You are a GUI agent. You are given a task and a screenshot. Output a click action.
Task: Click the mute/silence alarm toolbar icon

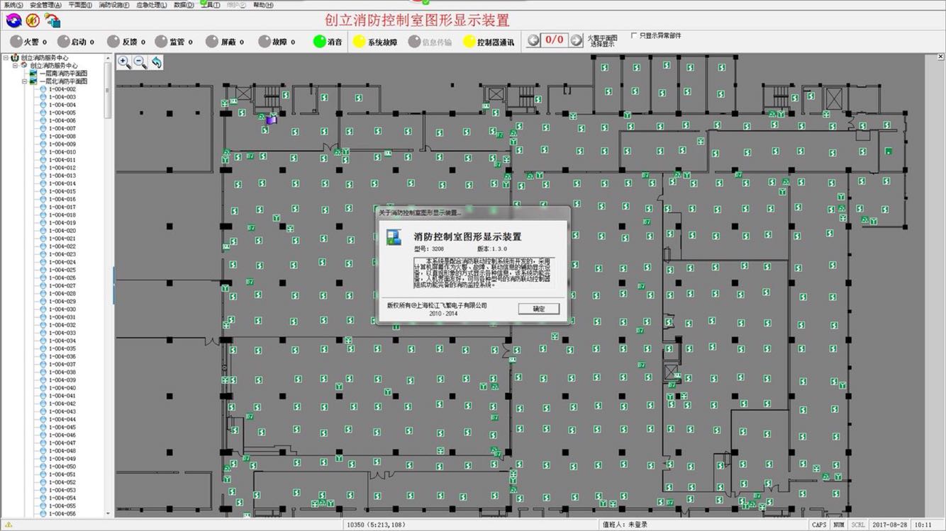(32, 21)
